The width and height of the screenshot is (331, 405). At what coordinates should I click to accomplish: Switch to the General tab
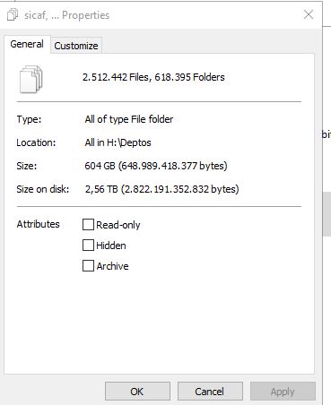coord(27,45)
